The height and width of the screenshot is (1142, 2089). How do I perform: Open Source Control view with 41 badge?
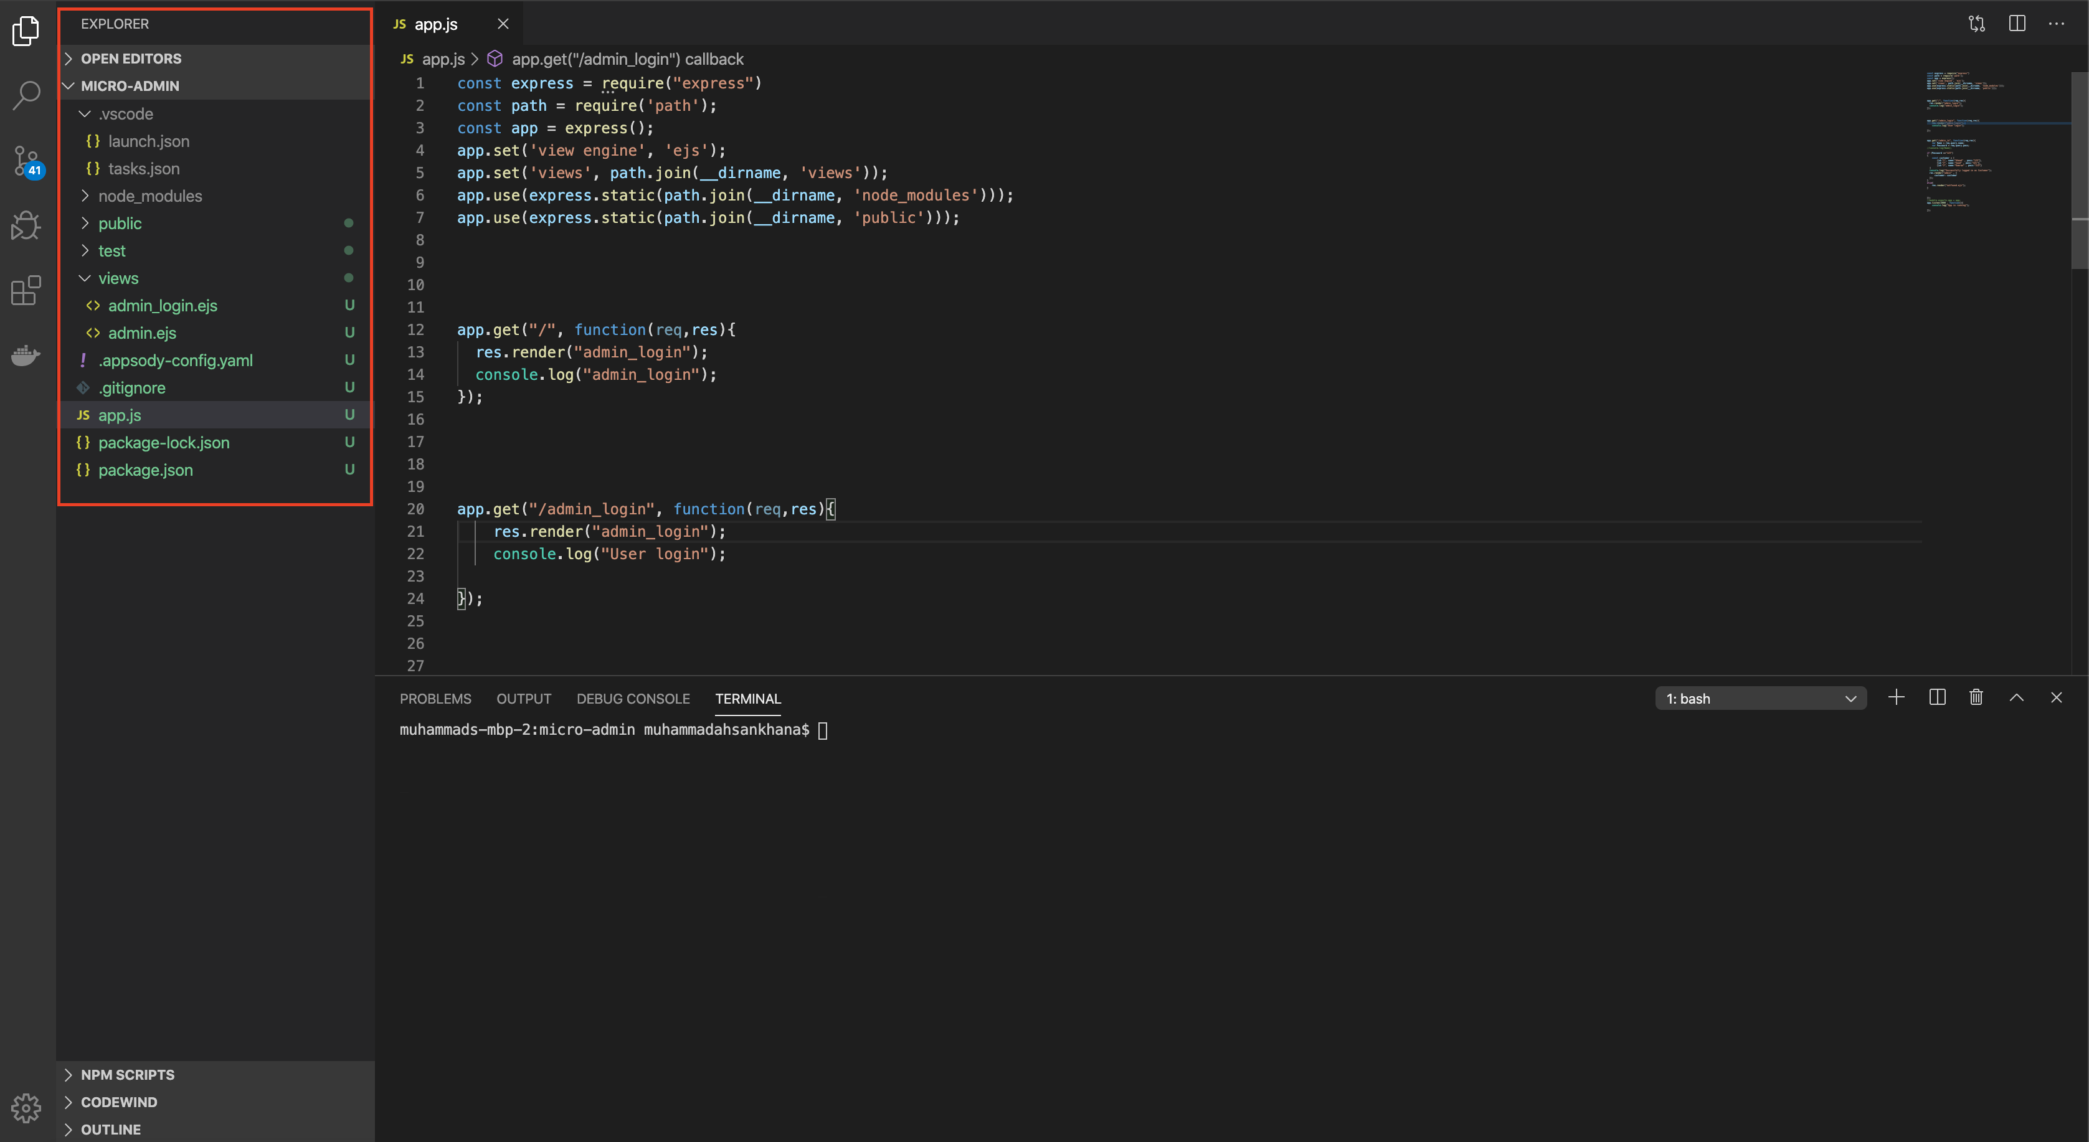click(x=26, y=161)
